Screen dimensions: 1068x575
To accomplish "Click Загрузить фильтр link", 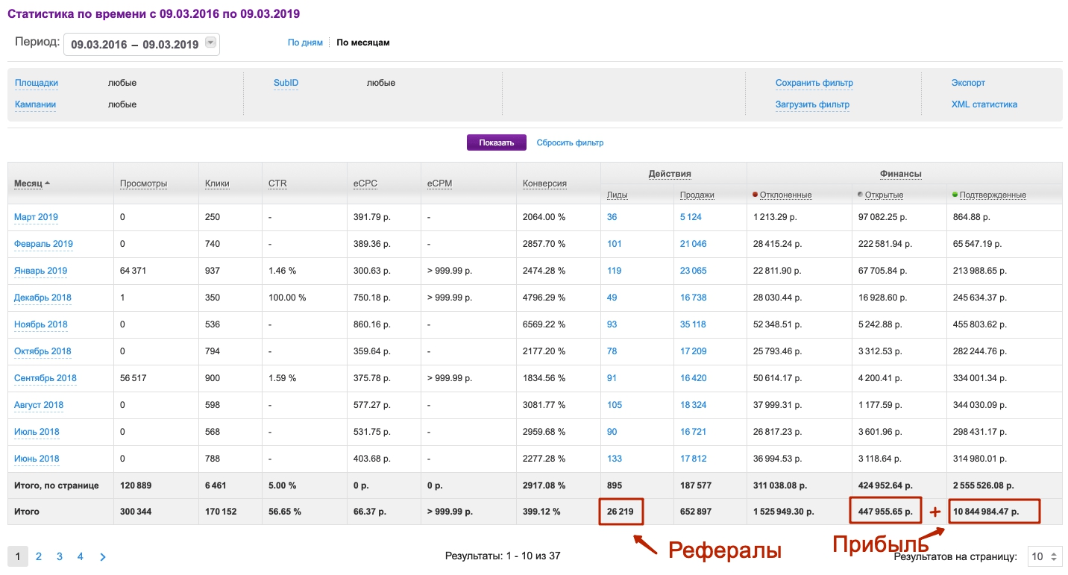I will [812, 104].
